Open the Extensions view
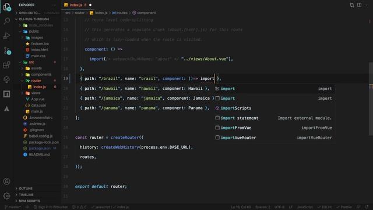The image size is (373, 210). [x=6, y=65]
